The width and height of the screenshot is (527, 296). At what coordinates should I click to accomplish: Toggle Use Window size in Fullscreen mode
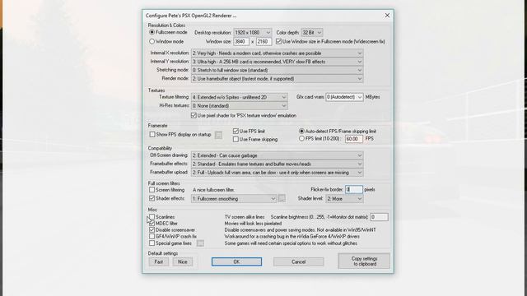pyautogui.click(x=278, y=42)
